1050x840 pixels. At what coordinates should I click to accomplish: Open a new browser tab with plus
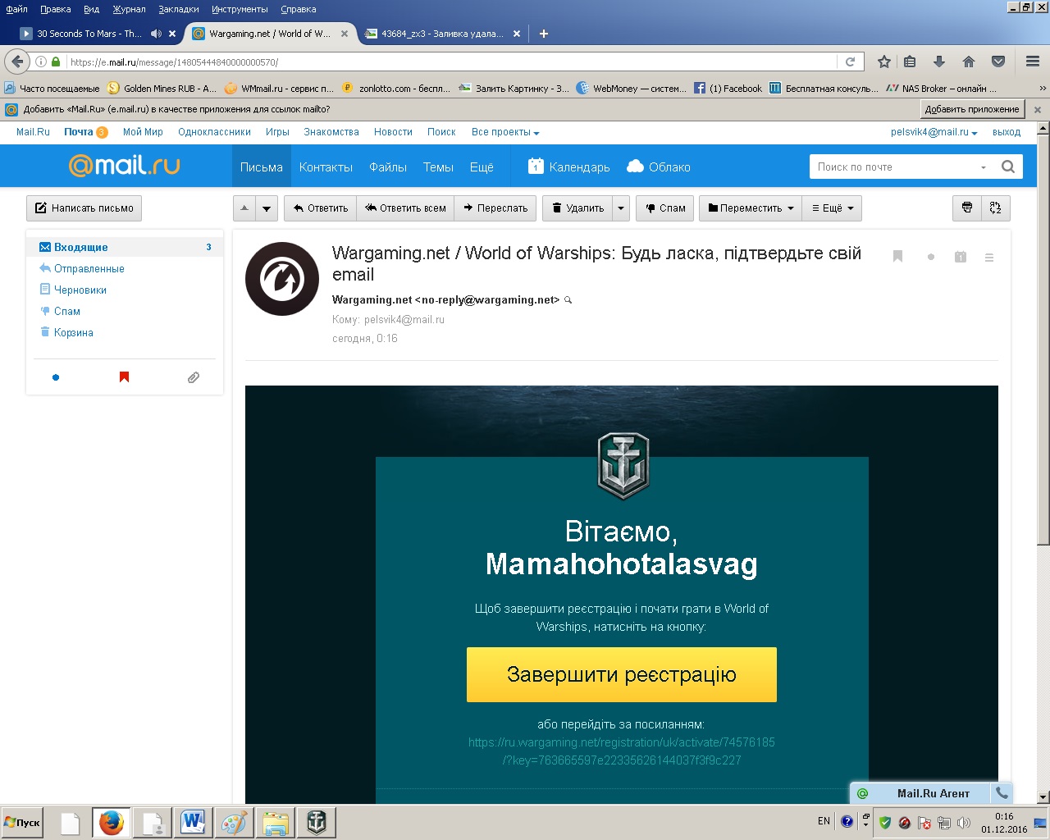(x=544, y=34)
